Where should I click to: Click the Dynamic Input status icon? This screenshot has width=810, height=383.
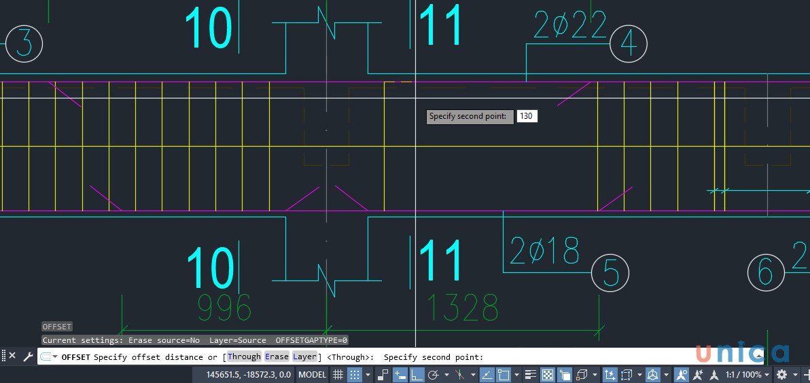tap(400, 374)
